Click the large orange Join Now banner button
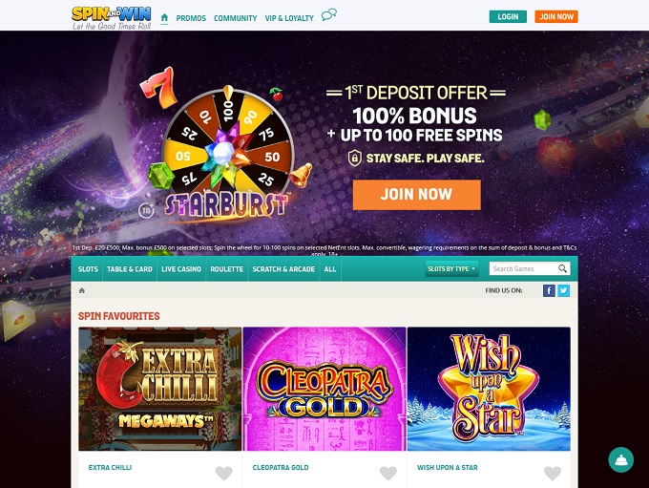 tap(417, 195)
